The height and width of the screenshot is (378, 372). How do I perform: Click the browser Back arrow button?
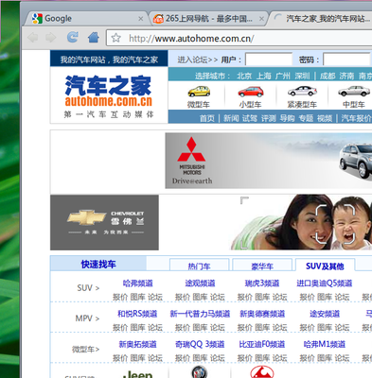tap(32, 38)
